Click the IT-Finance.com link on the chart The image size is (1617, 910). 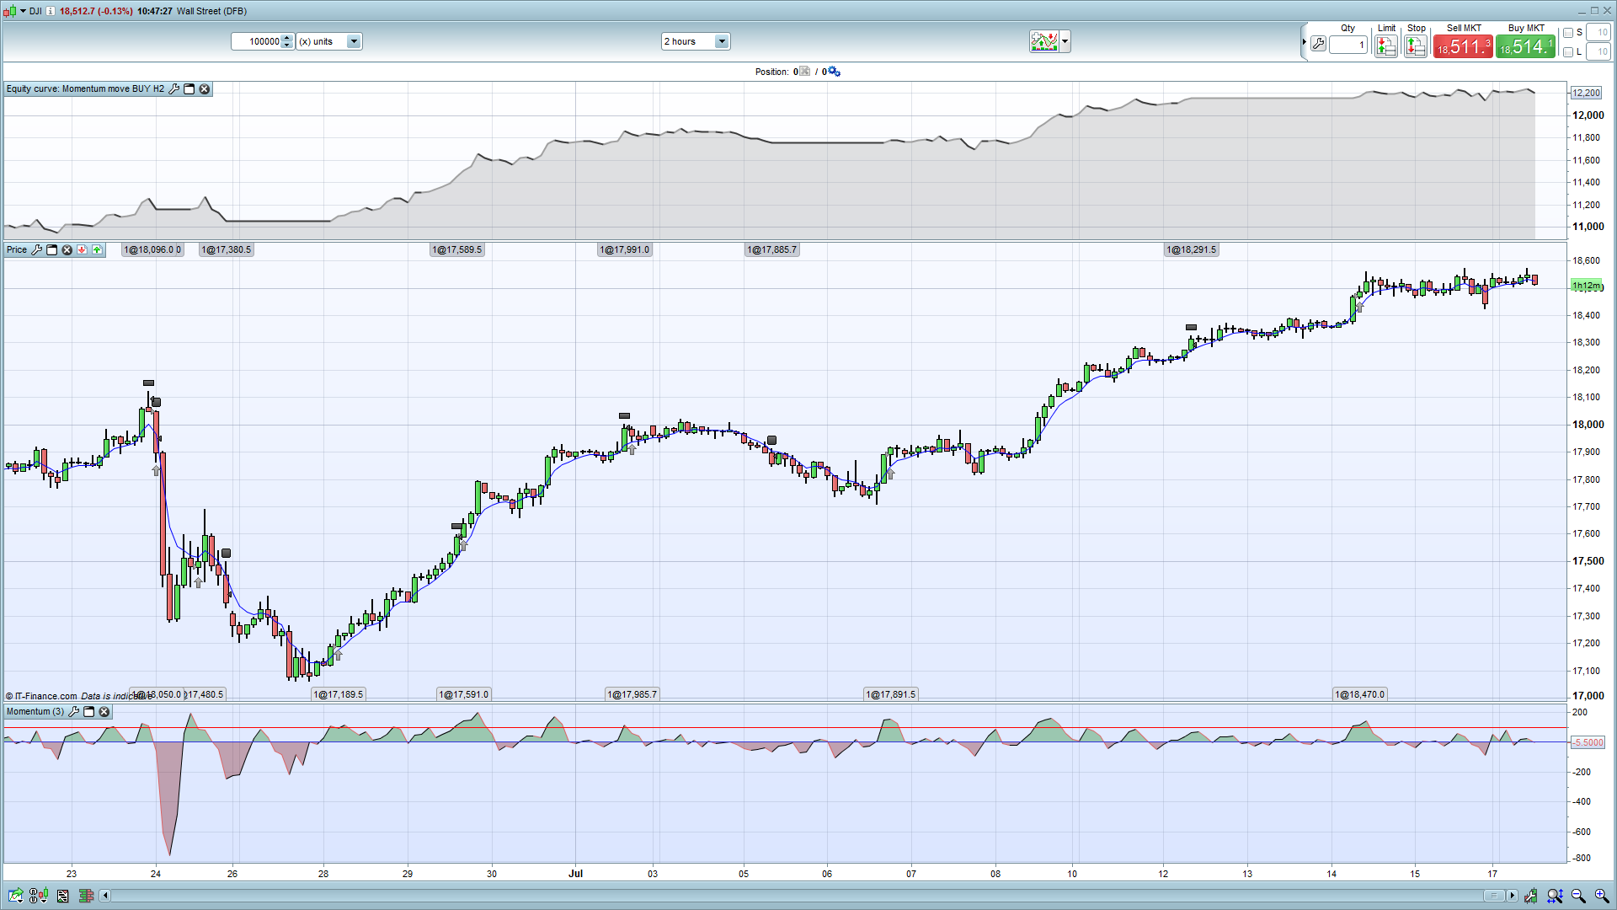(x=45, y=696)
